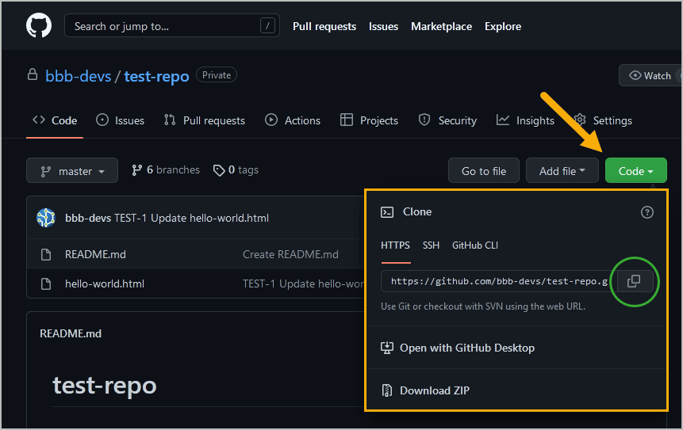The image size is (683, 430).
Task: Click the clone URL text field
Action: (x=499, y=281)
